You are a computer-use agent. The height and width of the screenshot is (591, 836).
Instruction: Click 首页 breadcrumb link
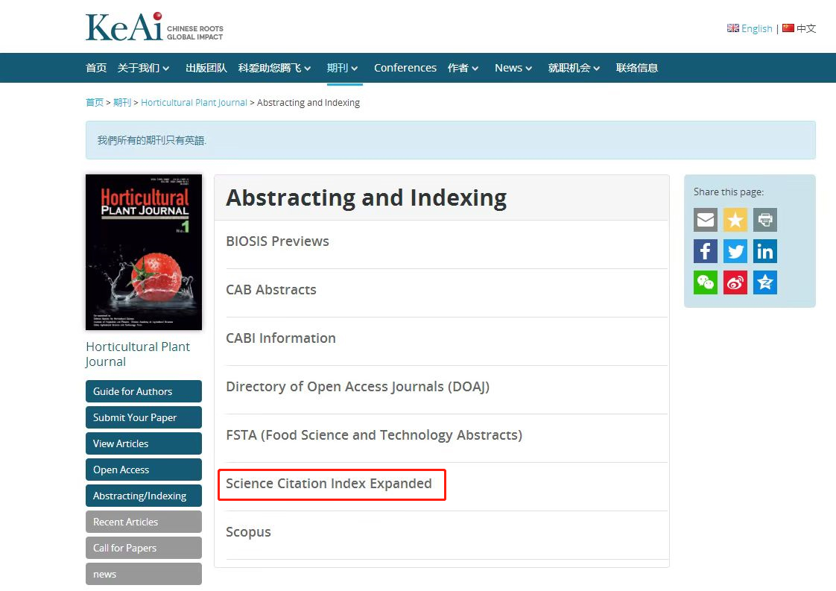click(95, 102)
